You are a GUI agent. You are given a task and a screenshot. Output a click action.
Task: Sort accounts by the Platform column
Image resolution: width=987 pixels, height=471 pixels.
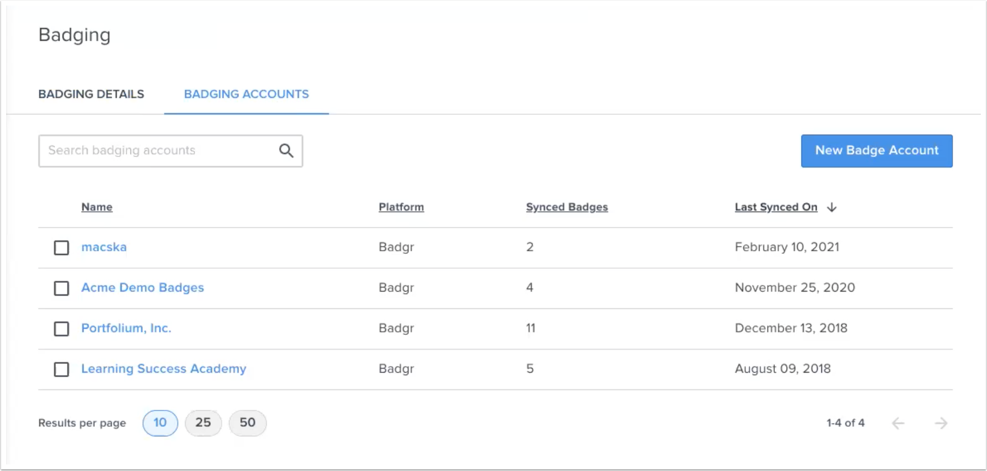point(401,207)
